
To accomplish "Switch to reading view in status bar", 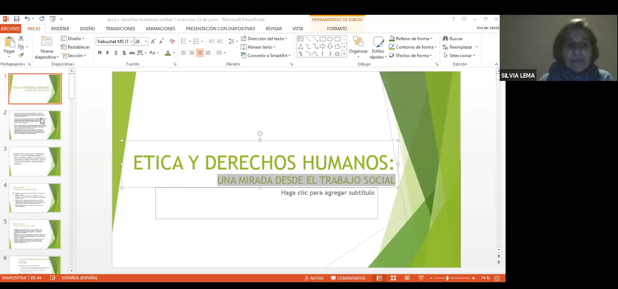I will pyautogui.click(x=407, y=278).
